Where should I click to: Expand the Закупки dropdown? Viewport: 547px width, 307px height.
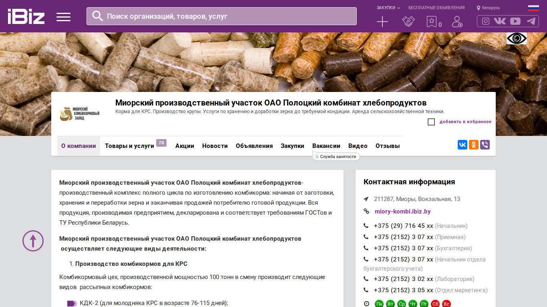388,8
